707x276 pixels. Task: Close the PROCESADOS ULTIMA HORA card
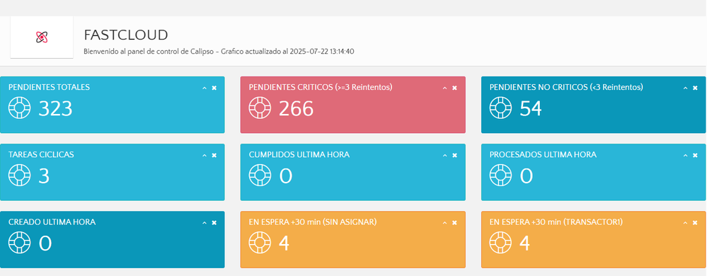[695, 155]
